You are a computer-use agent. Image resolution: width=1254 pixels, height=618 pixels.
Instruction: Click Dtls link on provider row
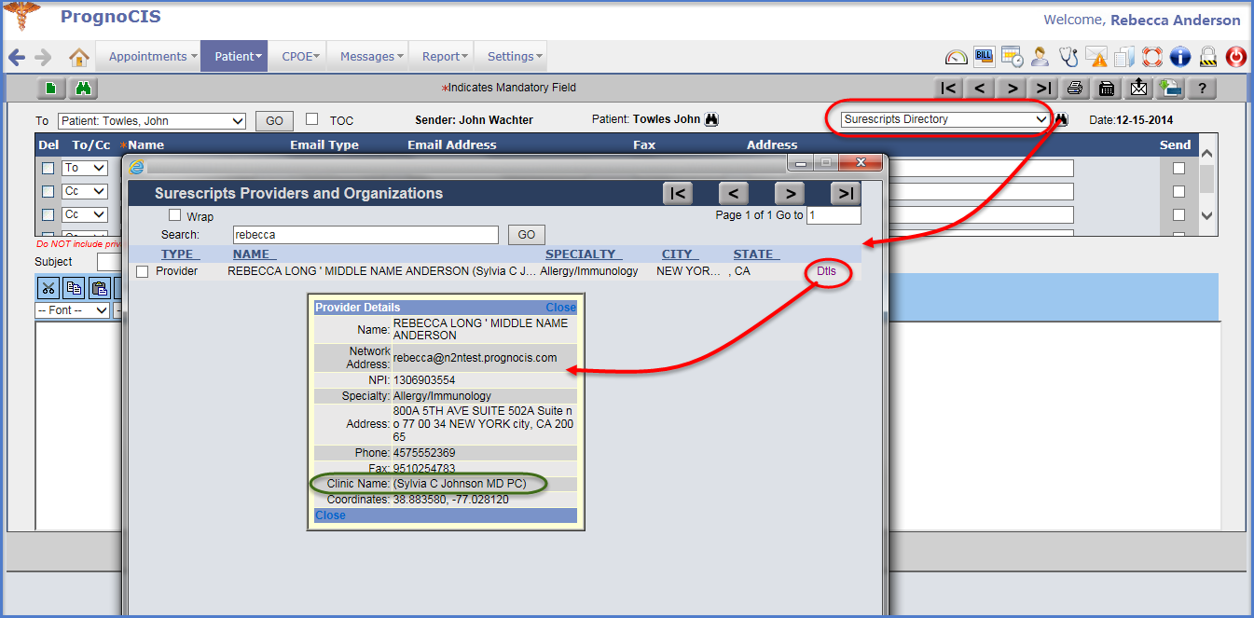pos(827,271)
